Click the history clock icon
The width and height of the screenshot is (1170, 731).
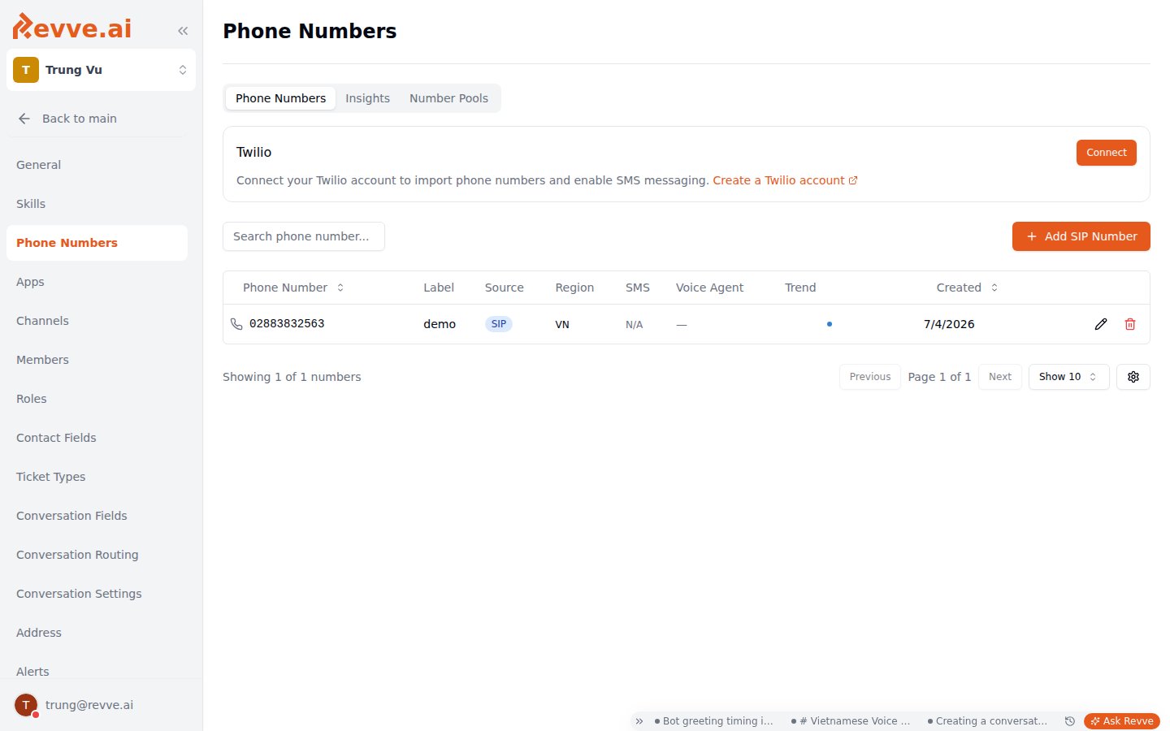click(1070, 721)
